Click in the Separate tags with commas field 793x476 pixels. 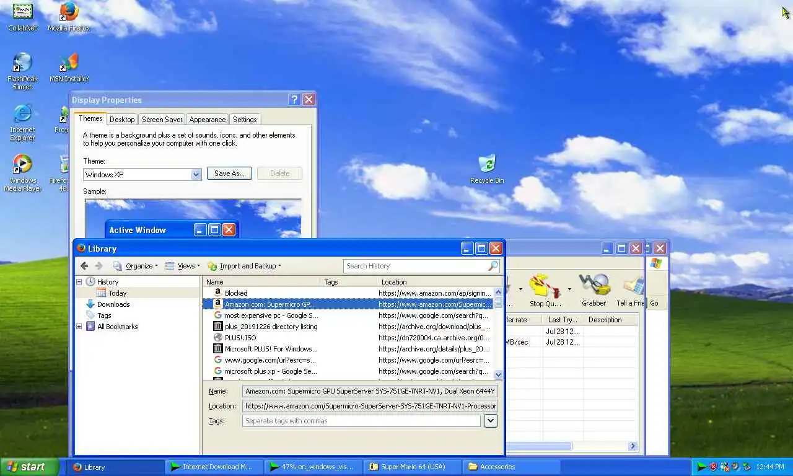361,421
